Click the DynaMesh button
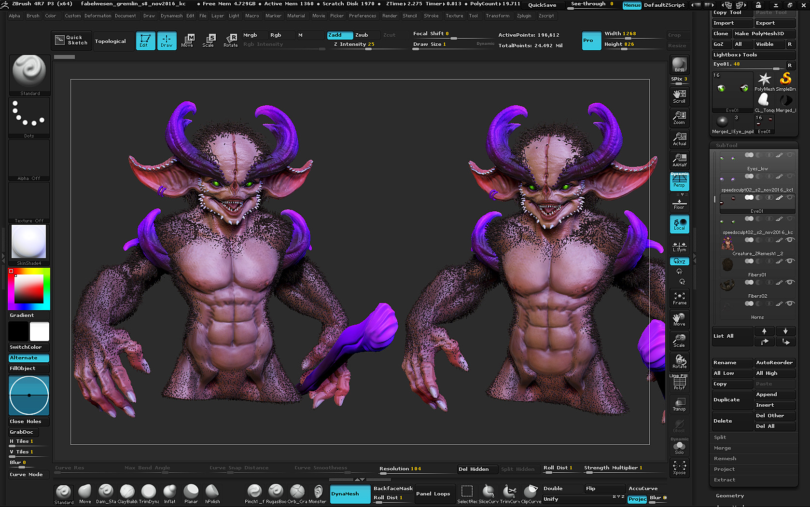This screenshot has height=507, width=810. [x=350, y=494]
